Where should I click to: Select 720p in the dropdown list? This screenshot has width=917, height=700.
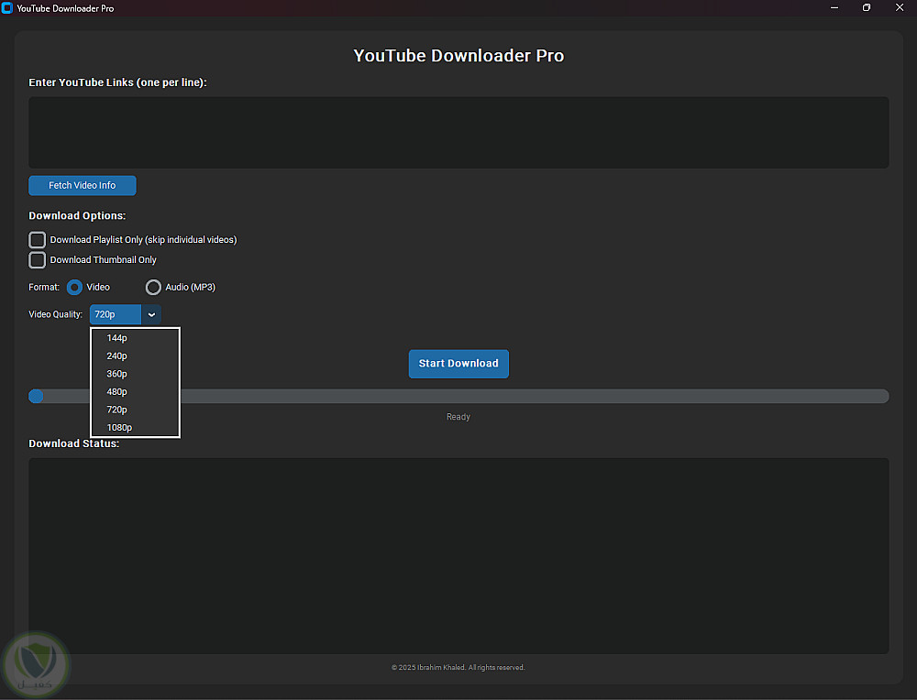pos(135,410)
